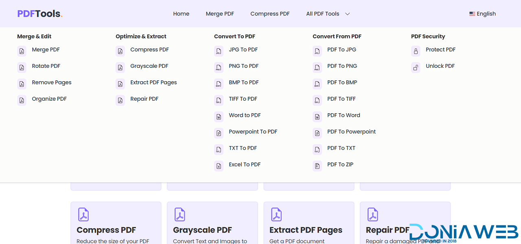
Task: Click the Word to PDF document icon
Action: [219, 117]
